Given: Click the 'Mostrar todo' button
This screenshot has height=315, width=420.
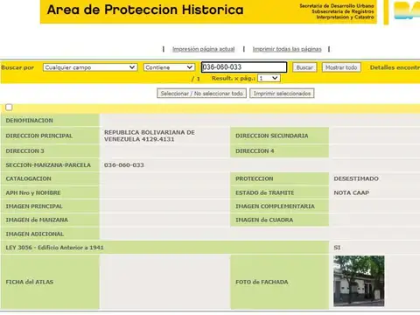Looking at the screenshot, I should (341, 67).
